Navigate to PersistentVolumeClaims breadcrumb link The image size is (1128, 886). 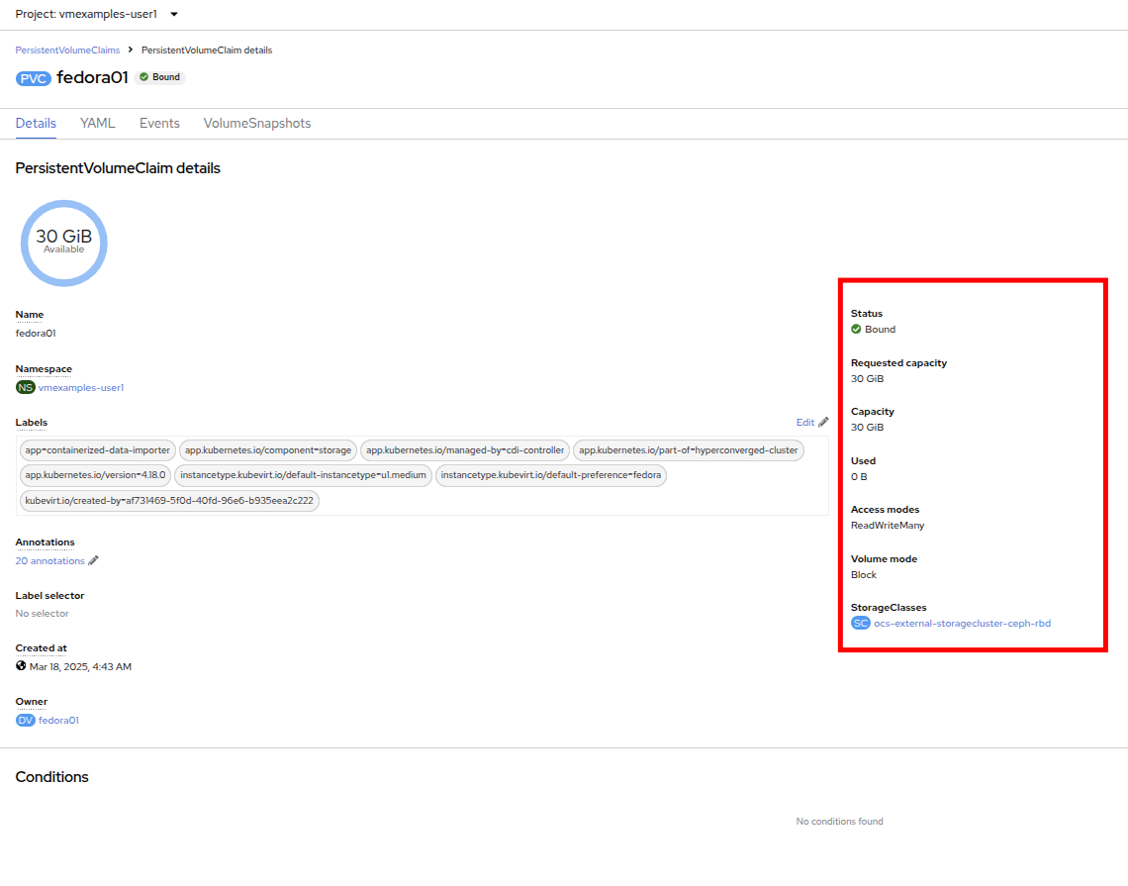(x=67, y=49)
